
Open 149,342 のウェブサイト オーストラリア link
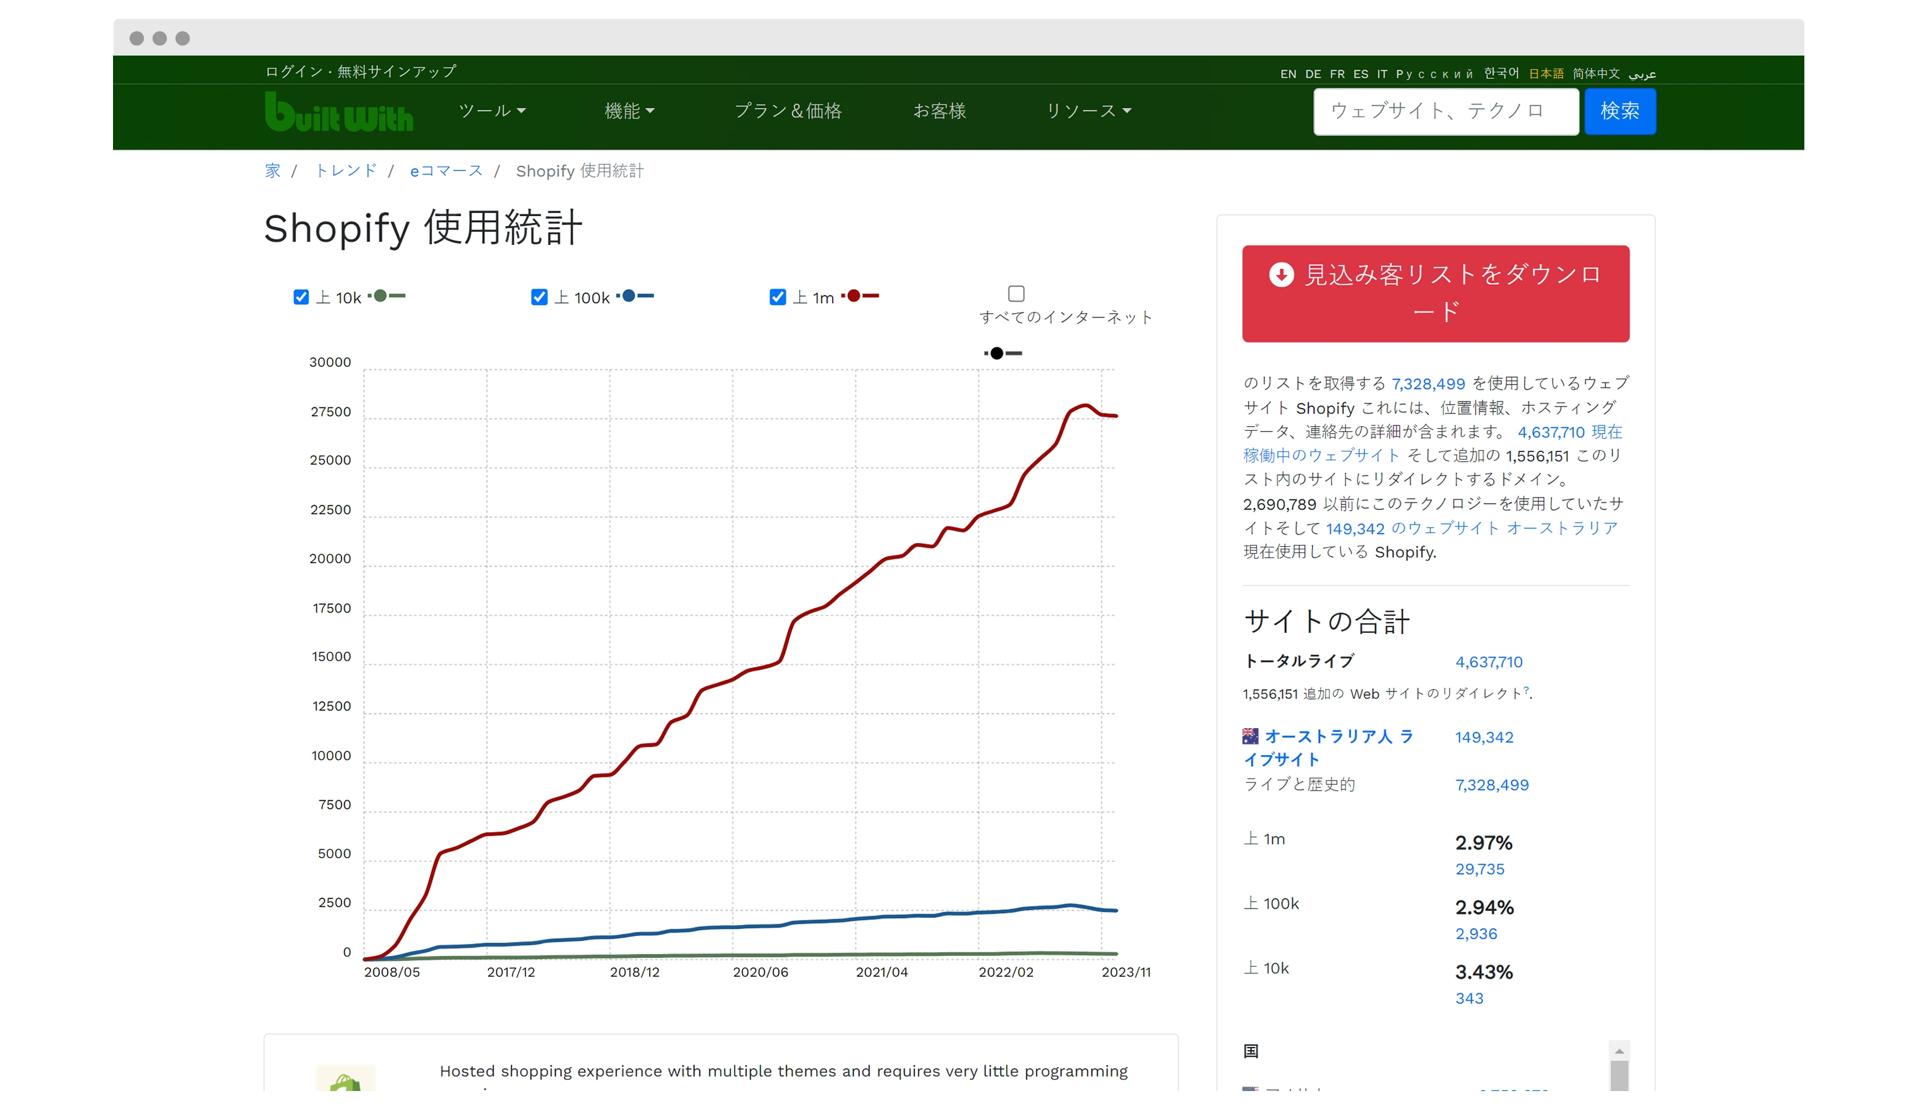click(x=1471, y=528)
